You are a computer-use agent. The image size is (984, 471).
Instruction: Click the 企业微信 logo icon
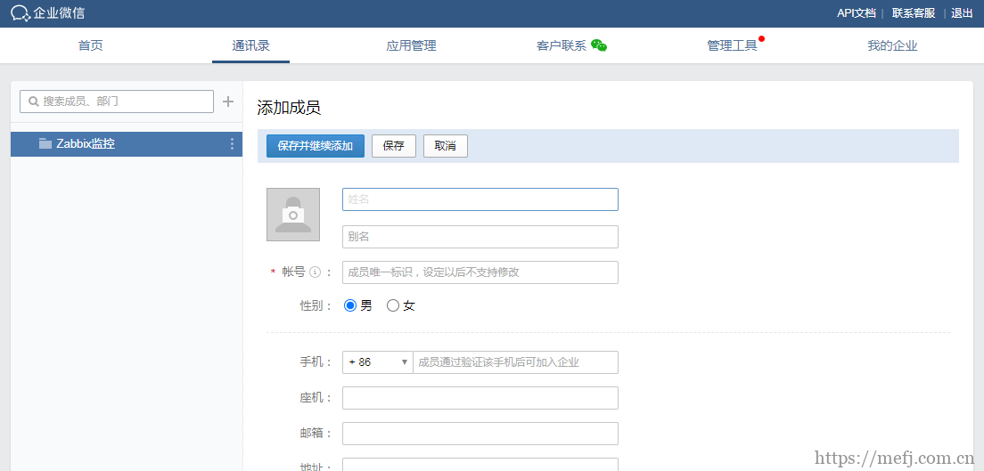20,13
